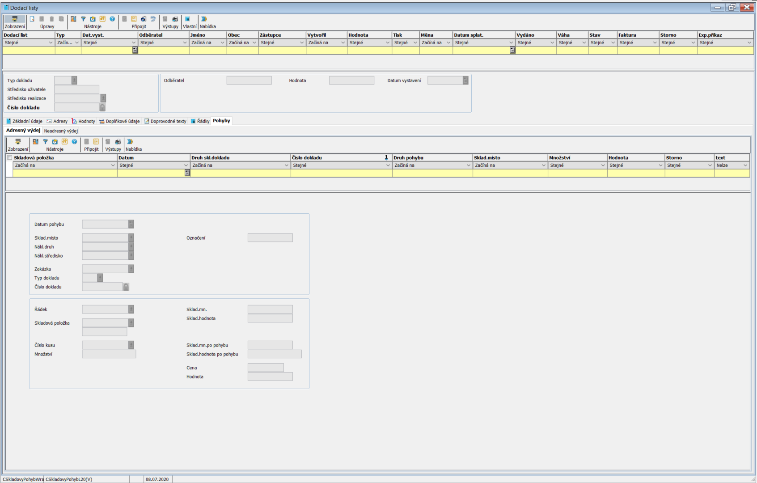Click the Vlastní icon in the top toolbar

[x=188, y=19]
